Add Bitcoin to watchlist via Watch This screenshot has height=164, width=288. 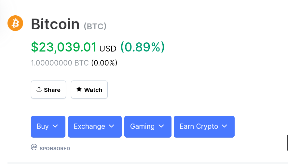[x=89, y=89]
